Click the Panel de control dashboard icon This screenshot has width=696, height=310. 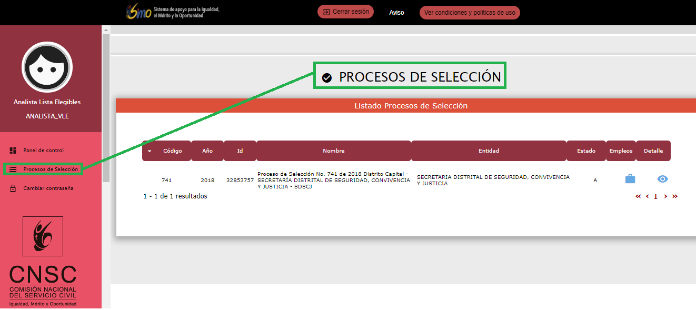(x=13, y=151)
